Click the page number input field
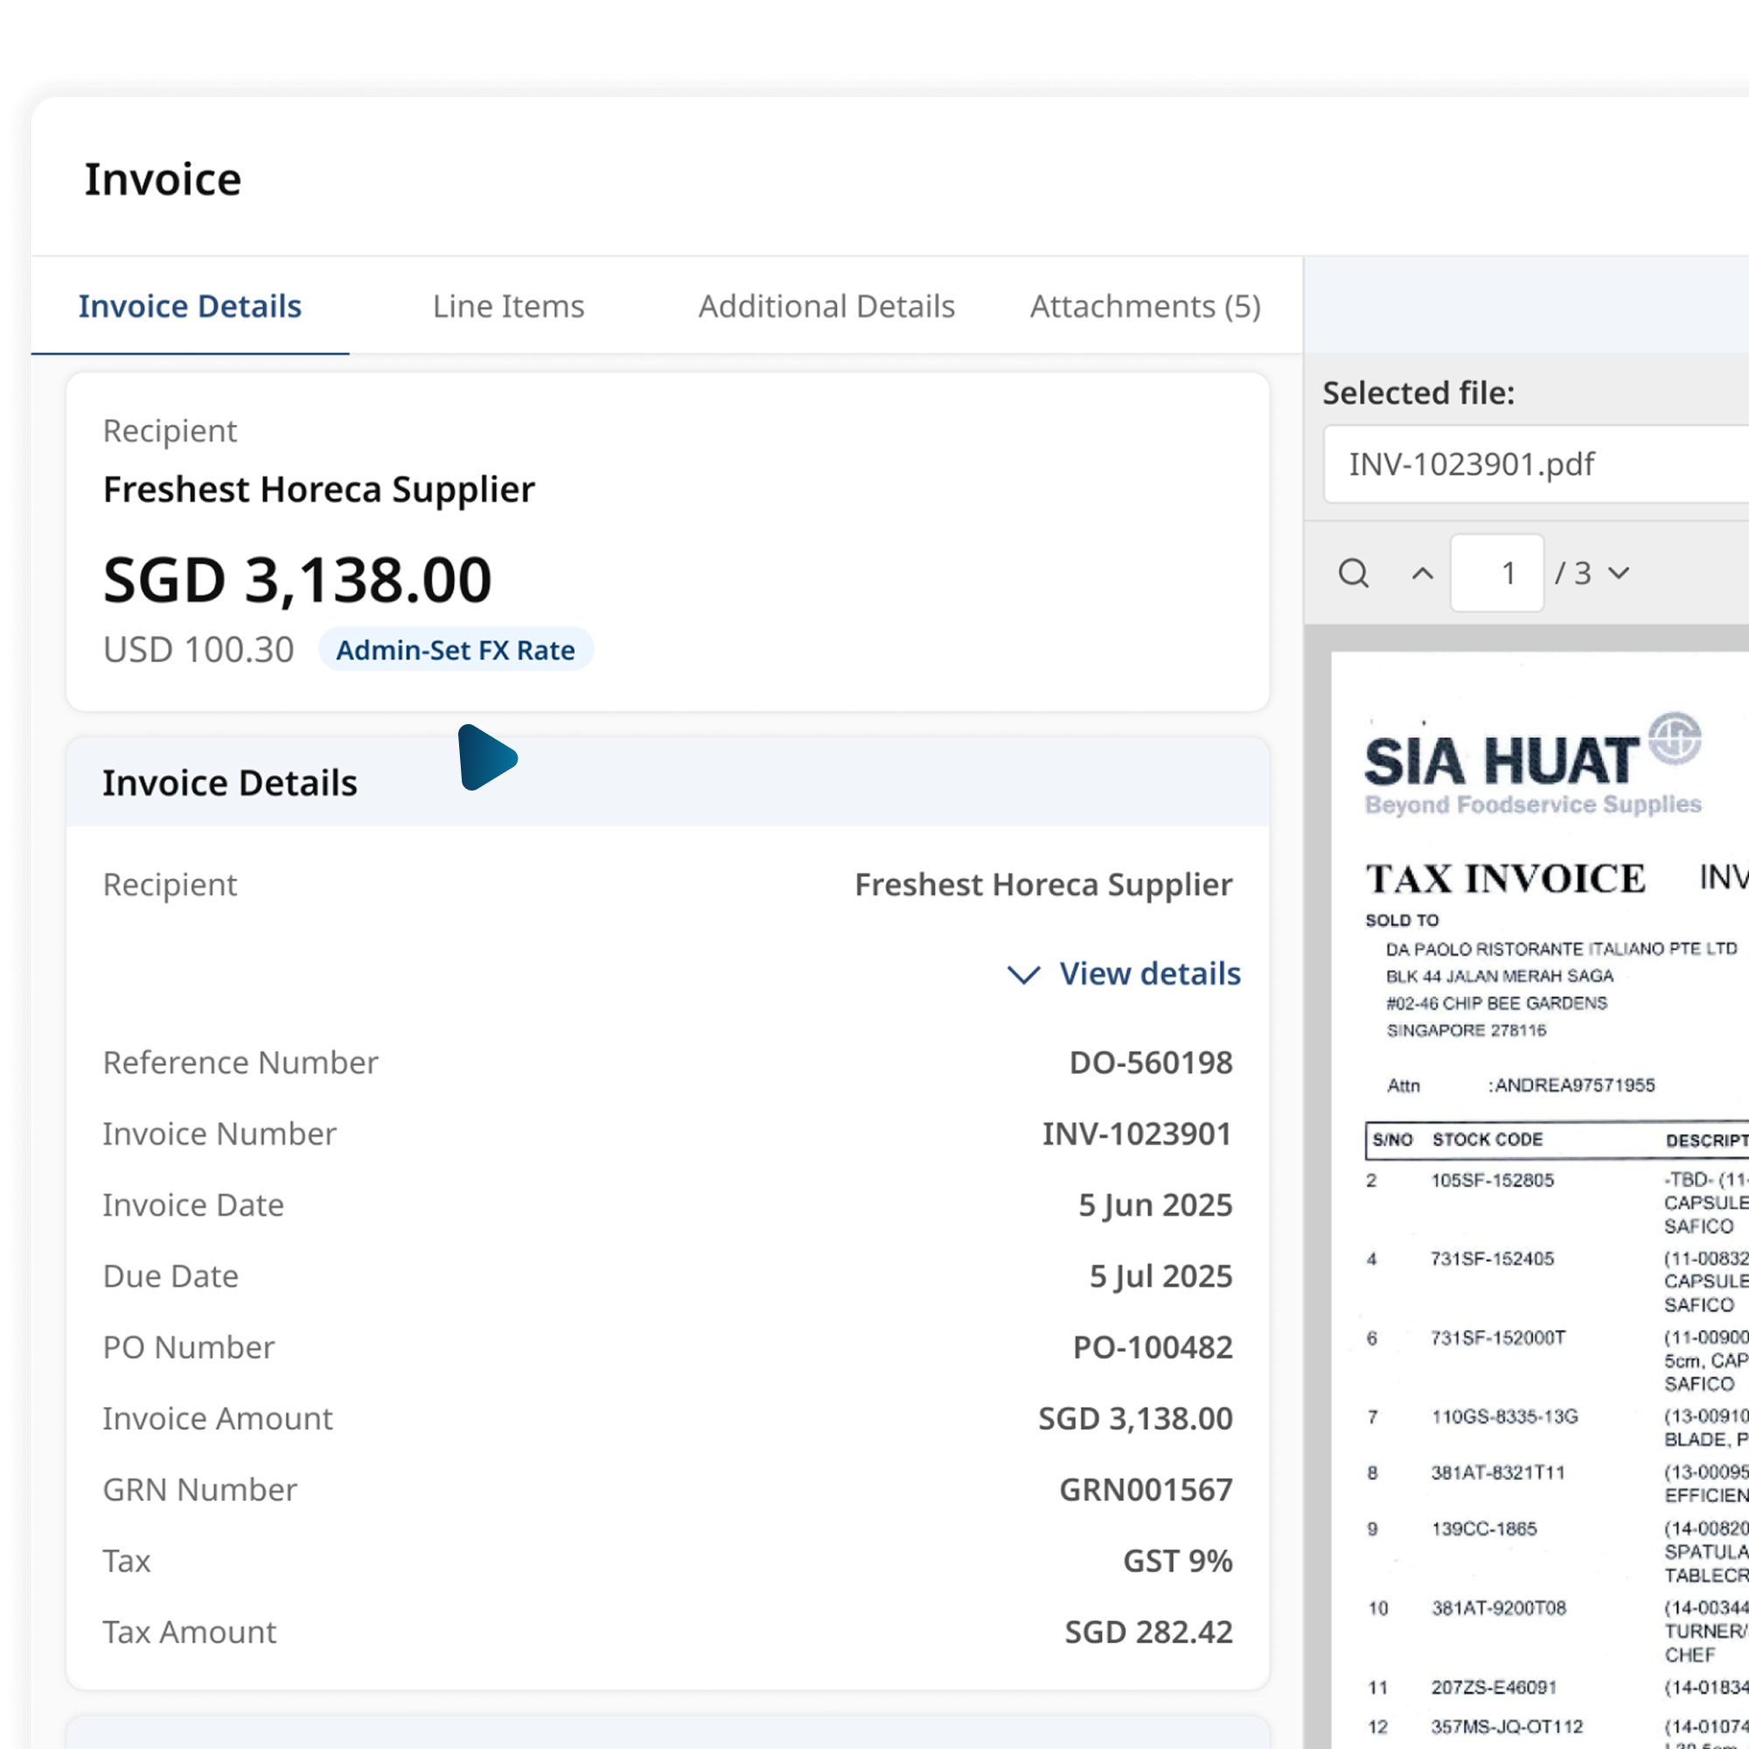 click(1496, 573)
